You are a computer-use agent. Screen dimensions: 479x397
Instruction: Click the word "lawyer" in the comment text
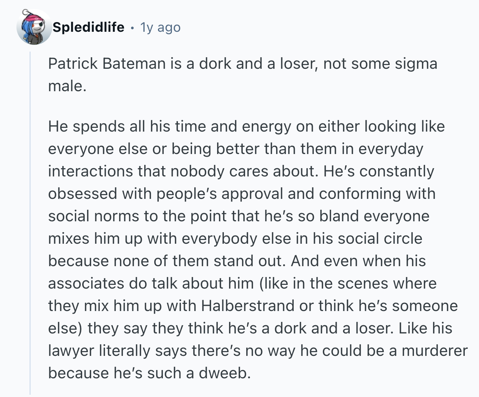pyautogui.click(x=71, y=351)
